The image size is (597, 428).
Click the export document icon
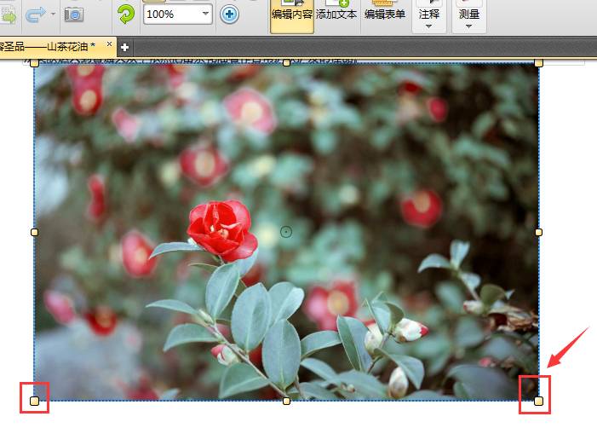[x=8, y=14]
